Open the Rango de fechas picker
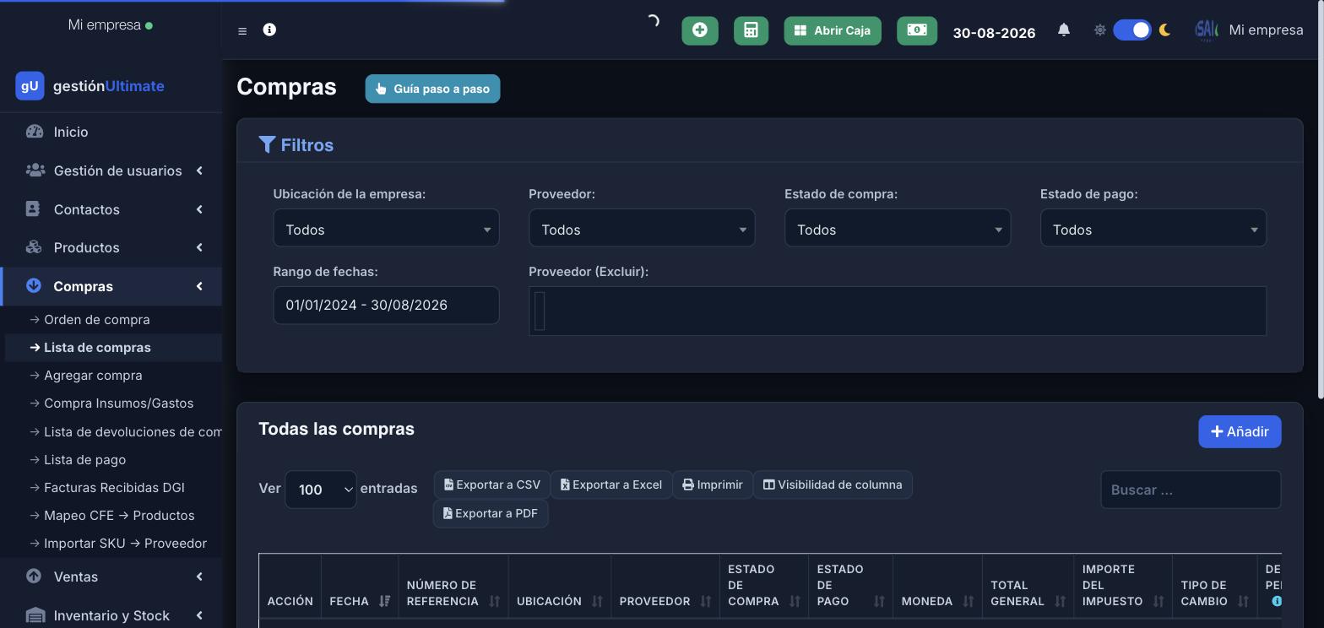 coord(386,305)
